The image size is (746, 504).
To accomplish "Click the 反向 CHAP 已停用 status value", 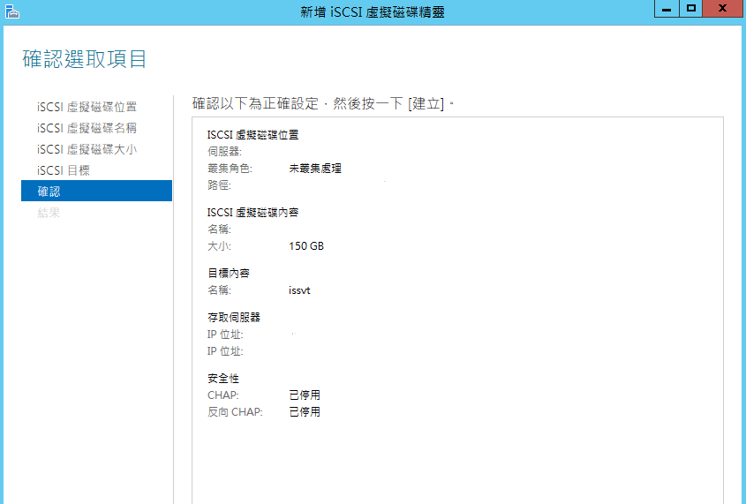I will (305, 412).
